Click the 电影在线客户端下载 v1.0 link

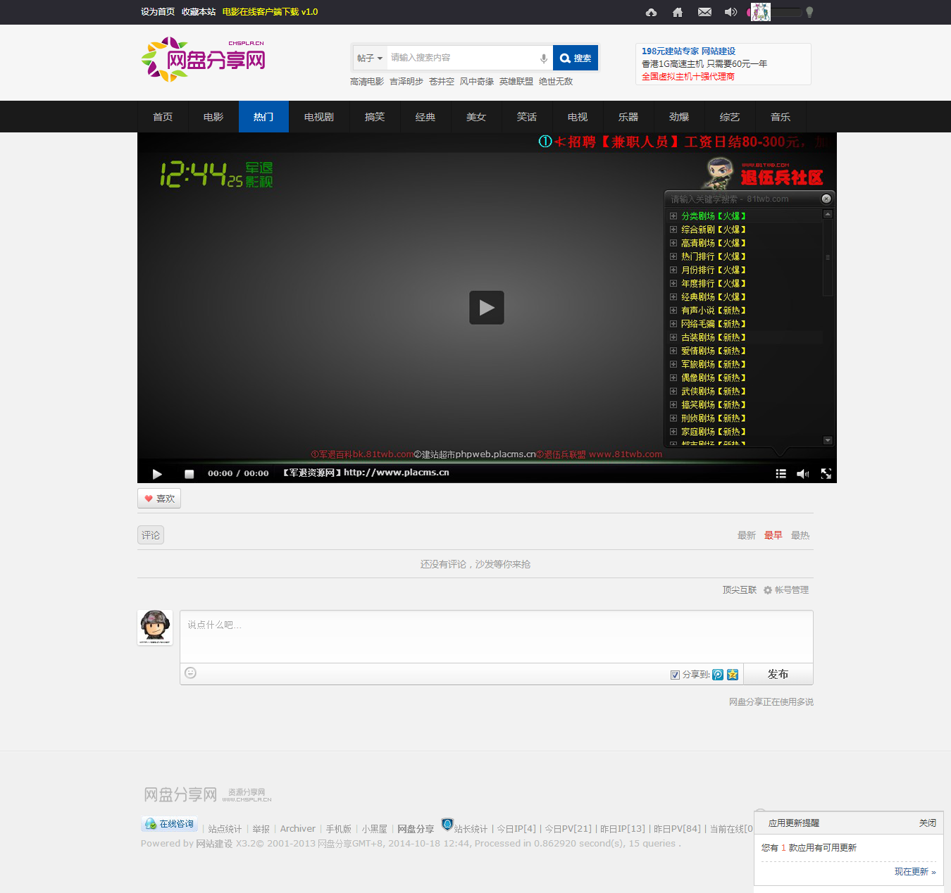(x=271, y=12)
